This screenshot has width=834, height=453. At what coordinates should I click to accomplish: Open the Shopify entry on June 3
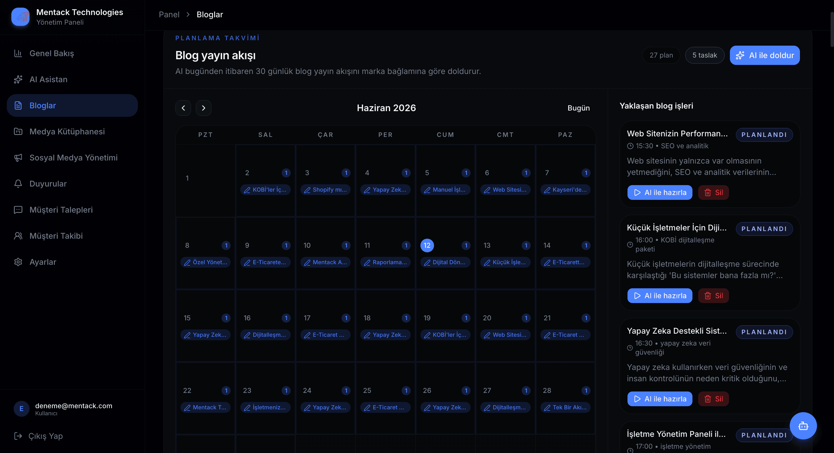(325, 190)
